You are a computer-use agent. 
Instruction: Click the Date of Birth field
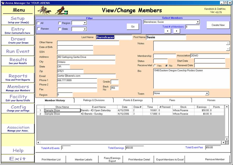click(x=75, y=47)
